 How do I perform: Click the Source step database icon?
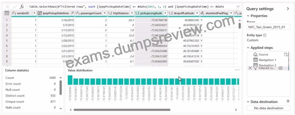286,54
